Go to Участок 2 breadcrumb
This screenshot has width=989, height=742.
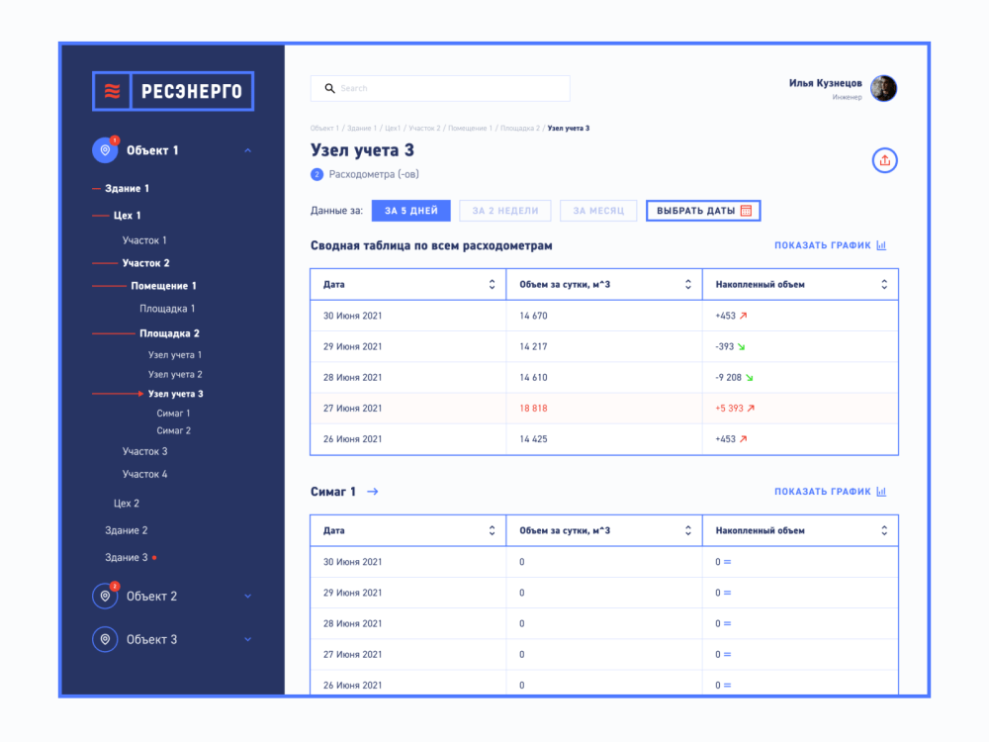tap(424, 128)
